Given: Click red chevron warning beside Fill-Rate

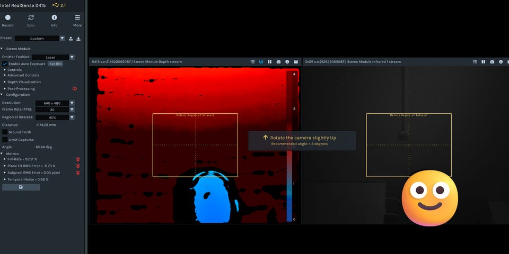Looking at the screenshot, I should [78, 159].
